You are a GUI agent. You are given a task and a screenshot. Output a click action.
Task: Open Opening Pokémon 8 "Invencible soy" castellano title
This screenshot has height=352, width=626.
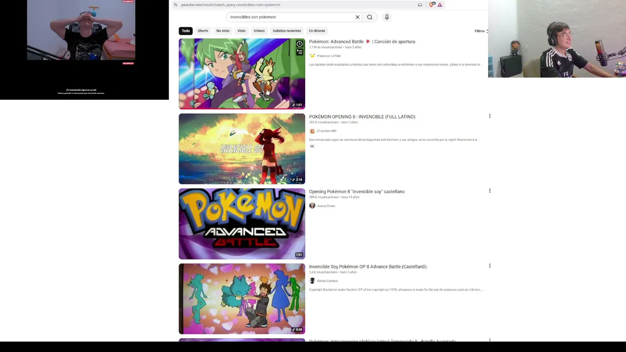click(357, 192)
